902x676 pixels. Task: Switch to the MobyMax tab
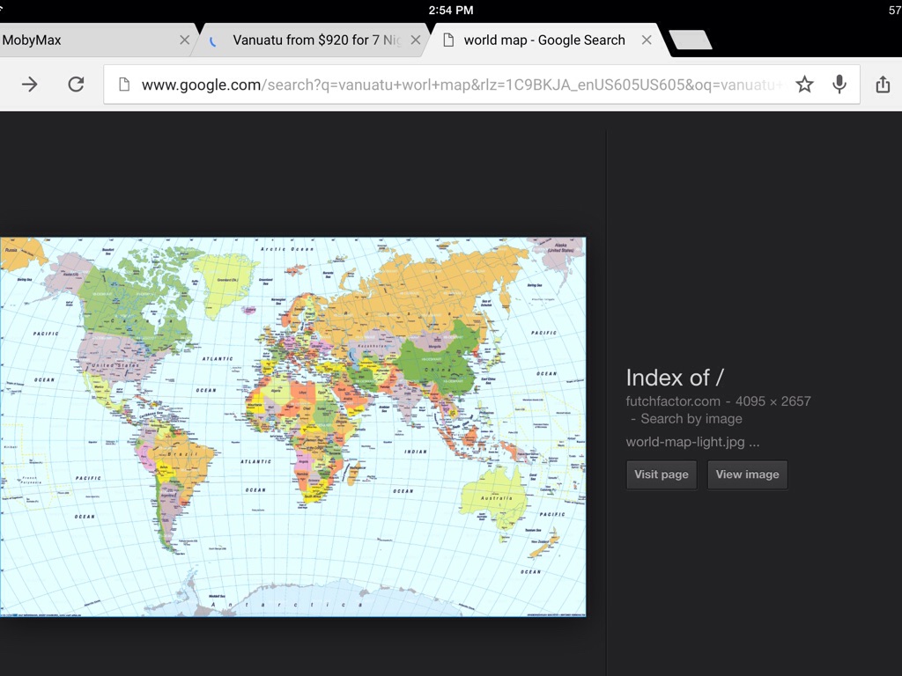[x=79, y=40]
